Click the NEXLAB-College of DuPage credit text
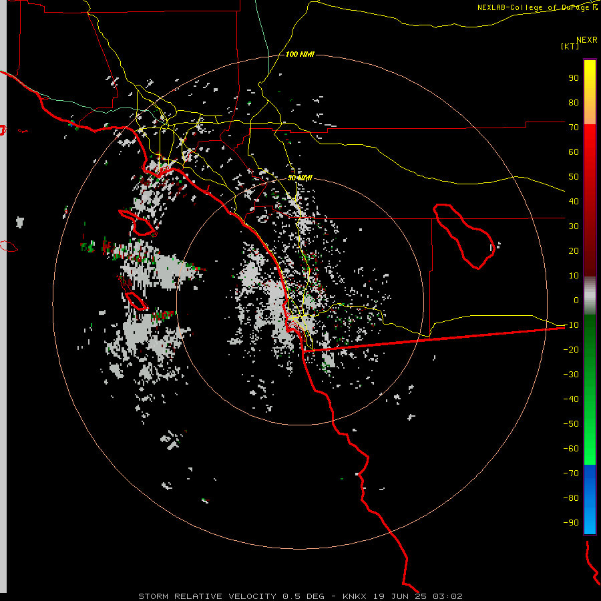Viewport: 601px width, 601px height. click(x=537, y=7)
